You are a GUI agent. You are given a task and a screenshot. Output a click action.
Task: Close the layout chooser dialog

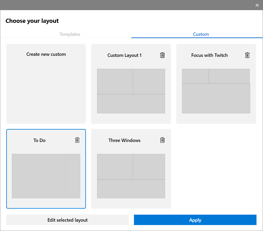click(257, 5)
